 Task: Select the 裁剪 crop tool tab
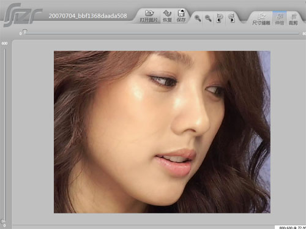[x=293, y=20]
